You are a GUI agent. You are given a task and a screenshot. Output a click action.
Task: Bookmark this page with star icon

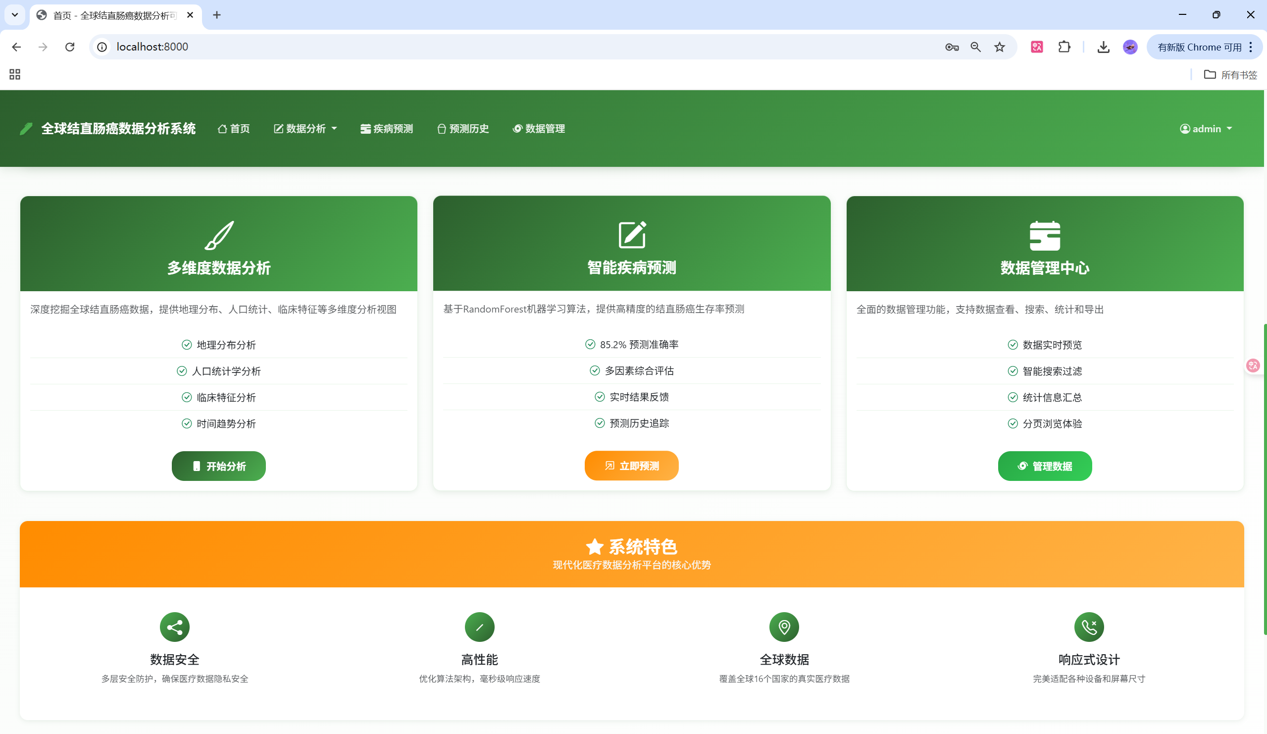pos(999,47)
